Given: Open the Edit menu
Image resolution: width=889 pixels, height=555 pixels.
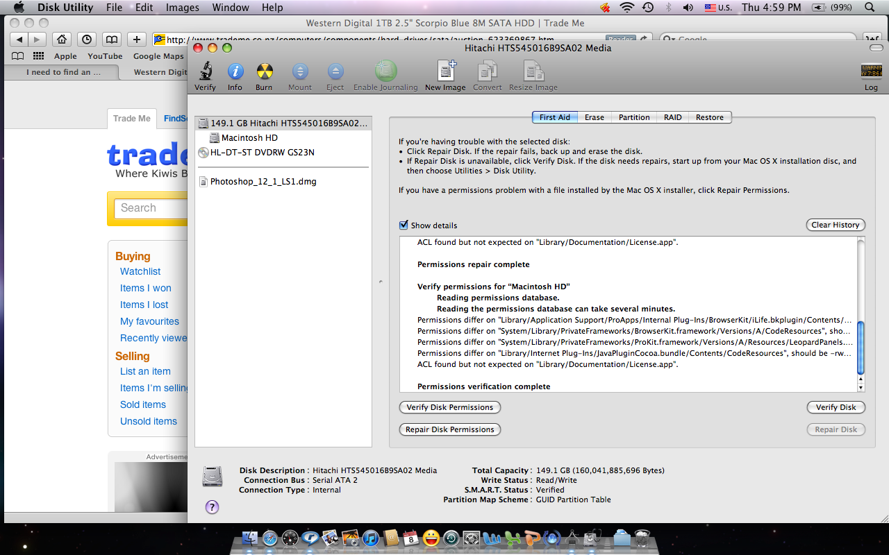Looking at the screenshot, I should 144,8.
